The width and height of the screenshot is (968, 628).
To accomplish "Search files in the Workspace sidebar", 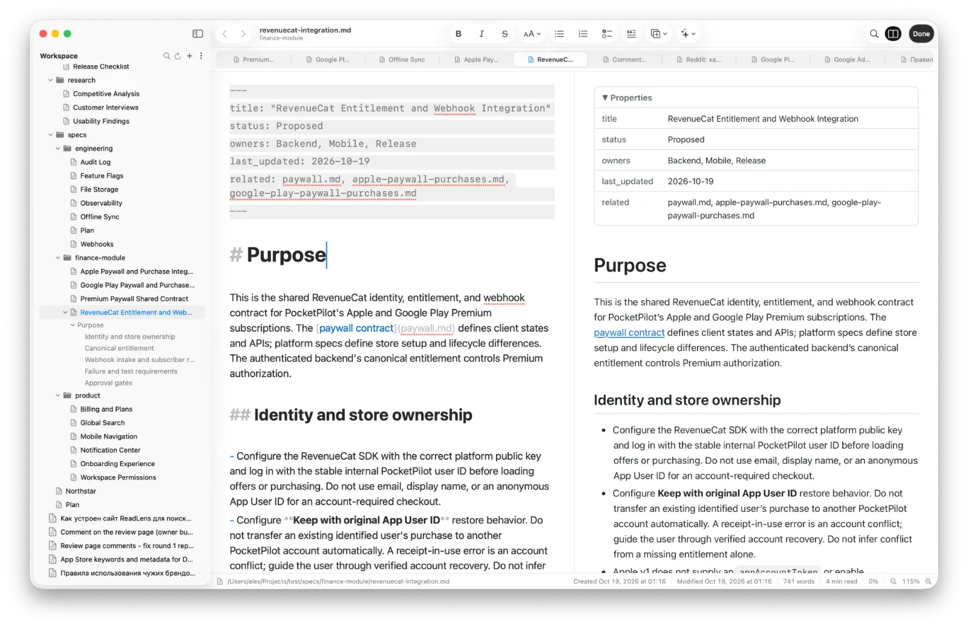I will coord(166,56).
